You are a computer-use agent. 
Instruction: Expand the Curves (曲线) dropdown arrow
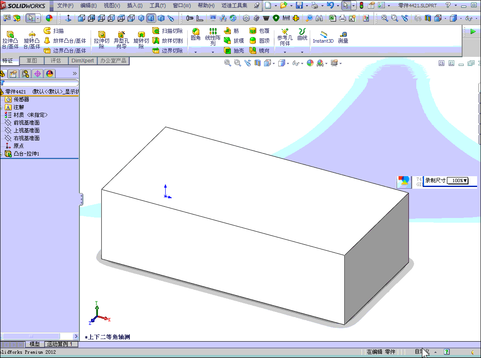302,53
